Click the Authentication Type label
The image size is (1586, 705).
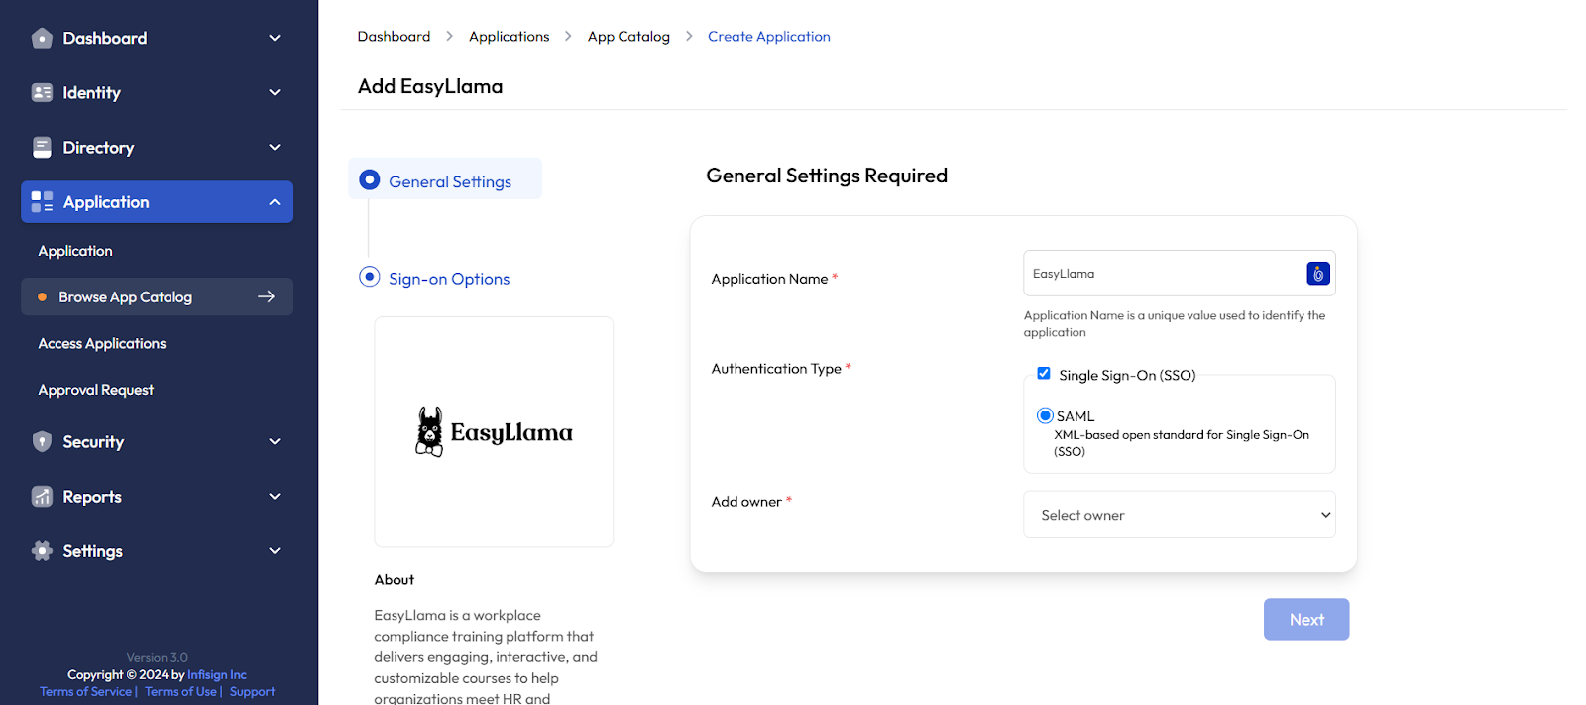(x=776, y=368)
